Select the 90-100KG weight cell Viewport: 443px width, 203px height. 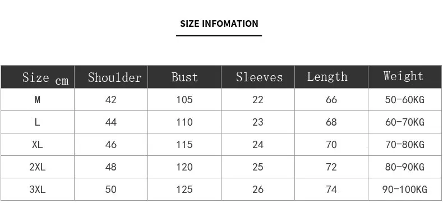(x=404, y=189)
